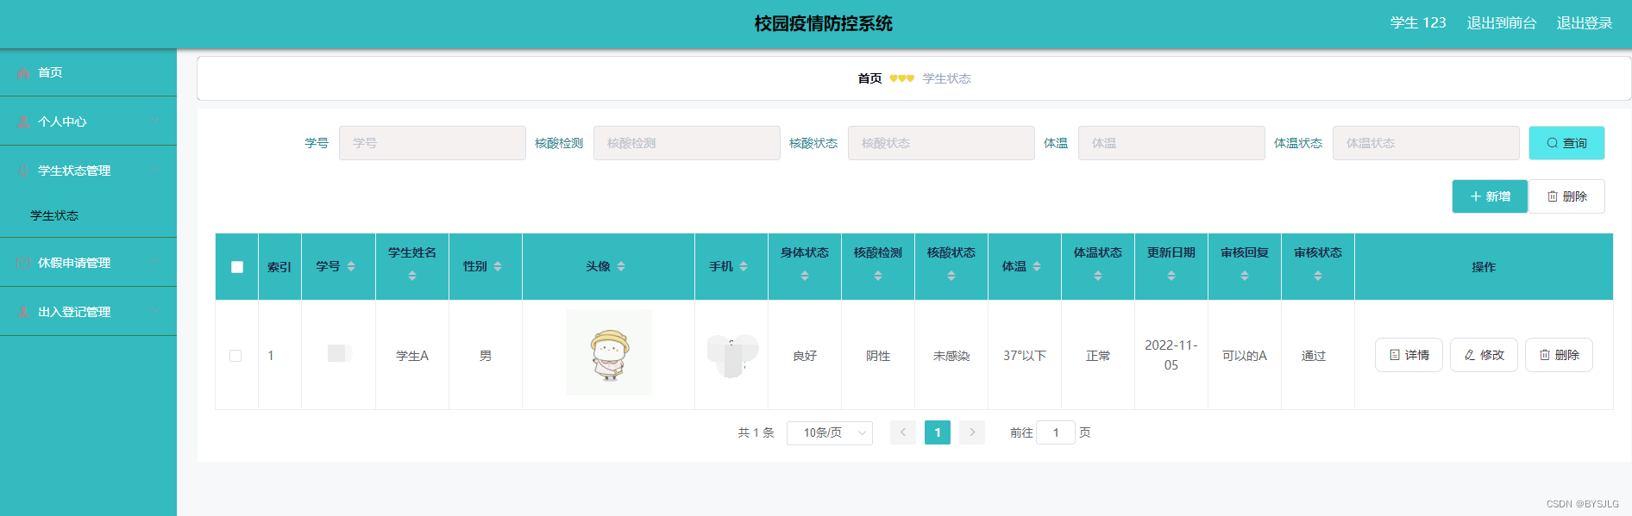Toggle the select-all checkbox in table header
Viewport: 1632px width, 516px height.
(237, 267)
